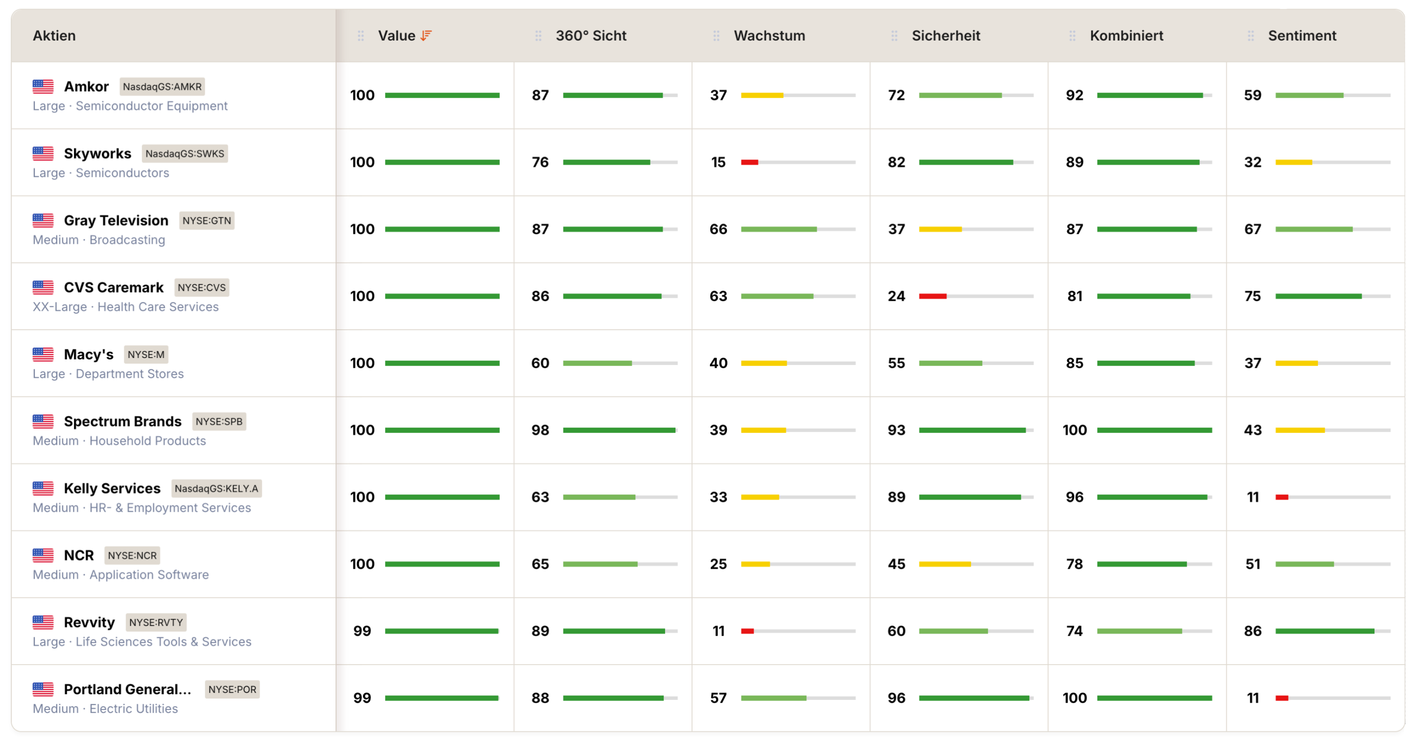Viewport: 1416px width, 740px height.
Task: Open the Gray Television stock link
Action: click(116, 220)
